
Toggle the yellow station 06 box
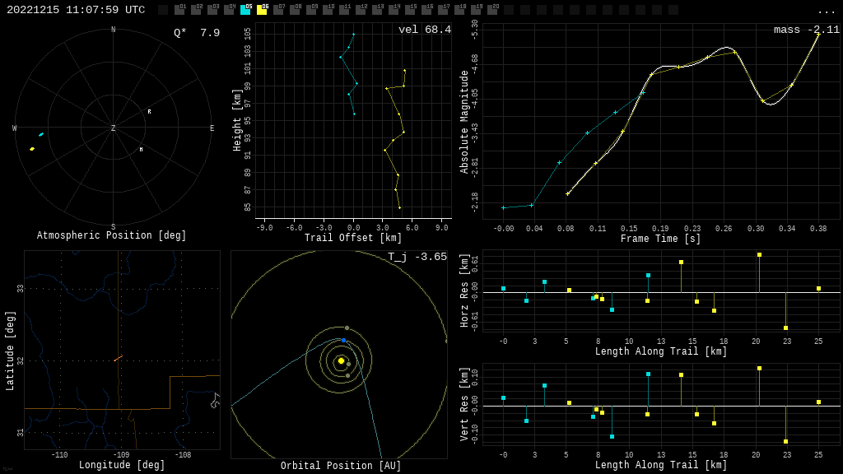pos(262,10)
